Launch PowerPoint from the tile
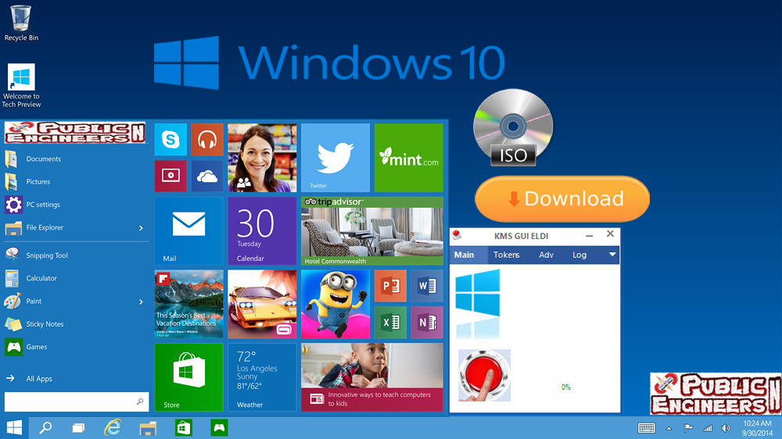Viewport: 782px width, 439px height. tap(390, 286)
